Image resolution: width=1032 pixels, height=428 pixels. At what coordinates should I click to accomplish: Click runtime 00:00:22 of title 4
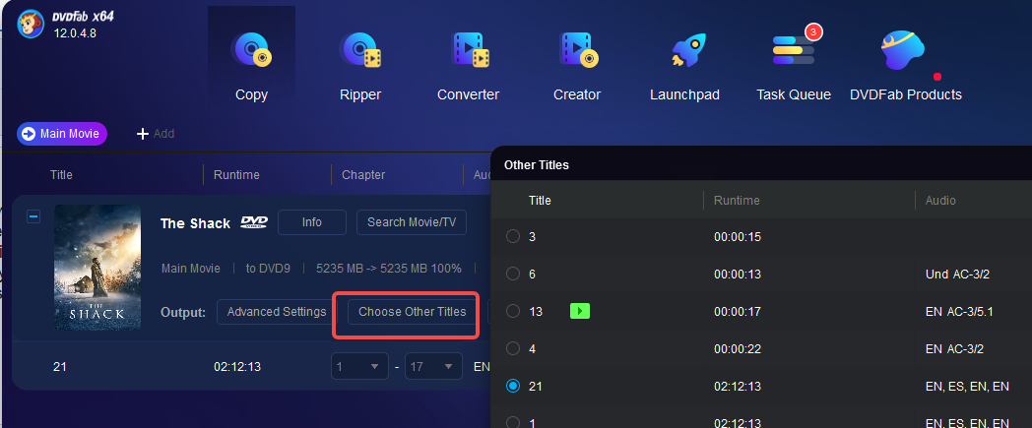(738, 349)
